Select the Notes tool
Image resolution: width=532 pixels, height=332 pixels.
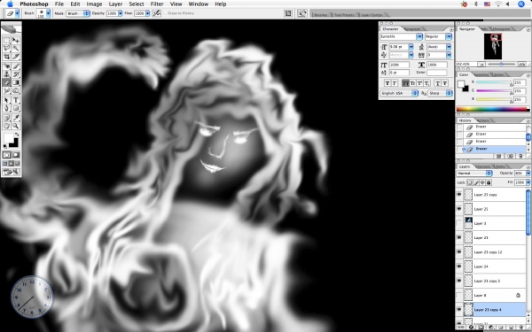coord(6,118)
